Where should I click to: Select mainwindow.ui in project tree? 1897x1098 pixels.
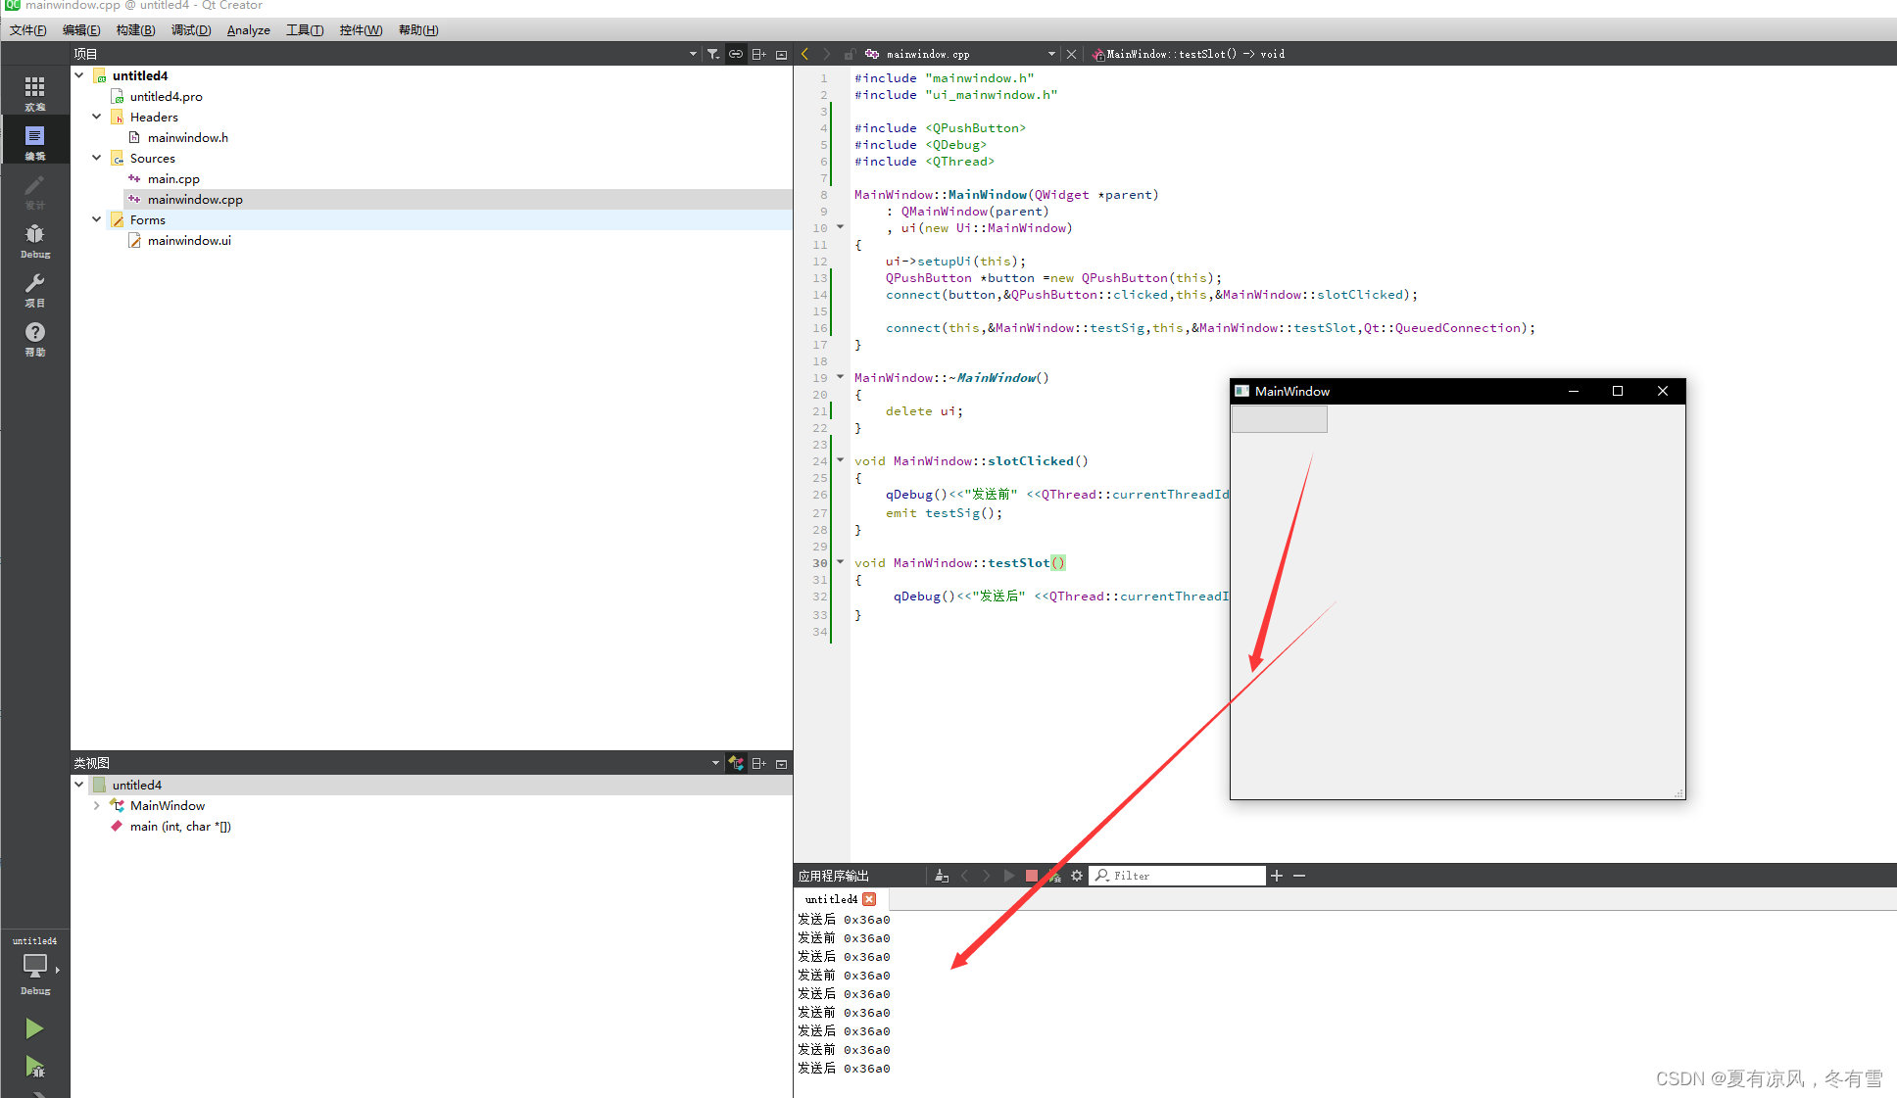pyautogui.click(x=189, y=240)
